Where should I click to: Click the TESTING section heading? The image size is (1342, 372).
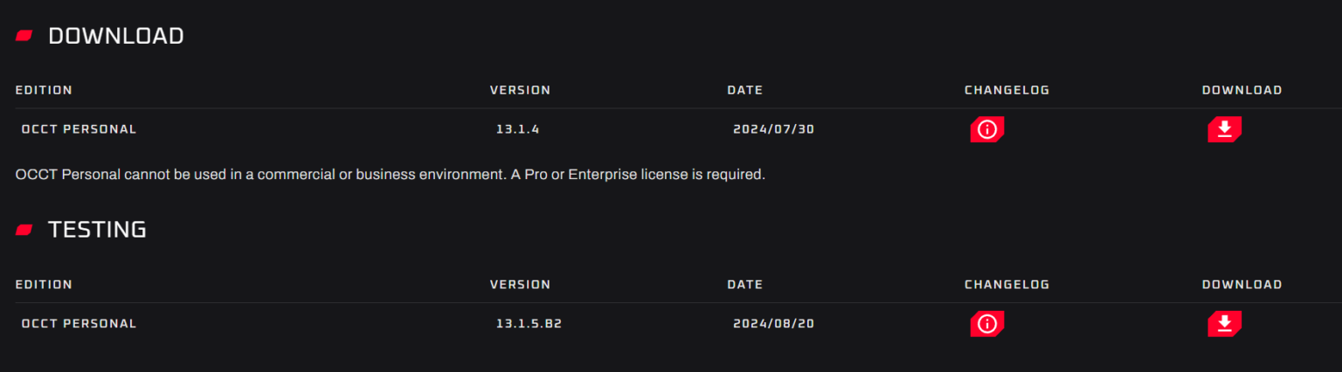(97, 230)
